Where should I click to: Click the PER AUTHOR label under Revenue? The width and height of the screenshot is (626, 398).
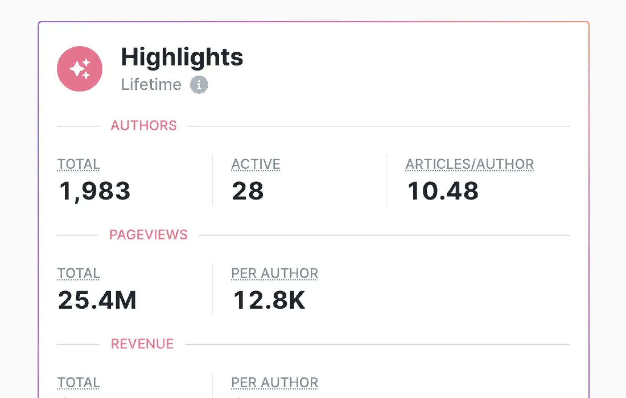275,382
